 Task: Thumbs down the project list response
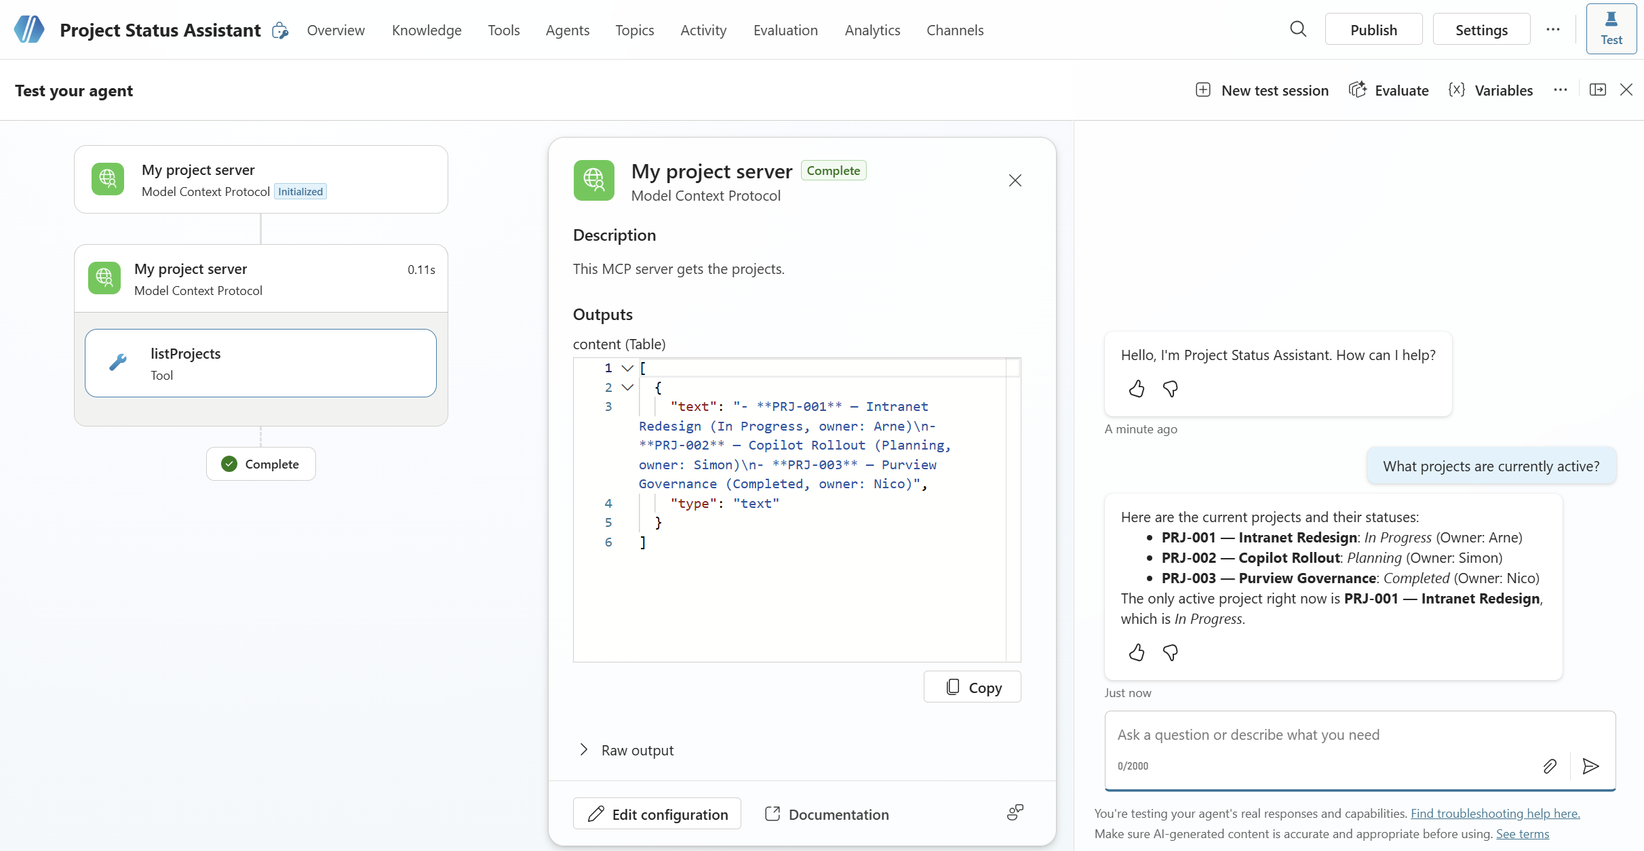[x=1170, y=652]
